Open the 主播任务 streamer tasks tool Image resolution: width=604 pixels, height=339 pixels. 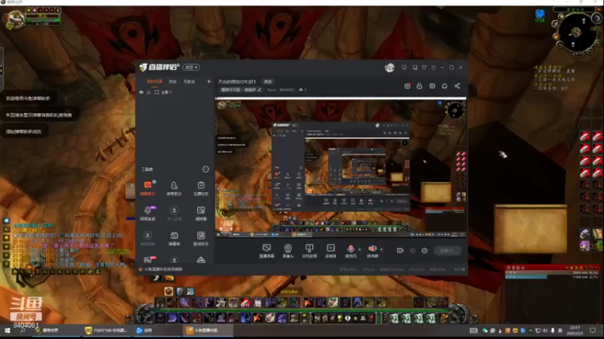201,188
